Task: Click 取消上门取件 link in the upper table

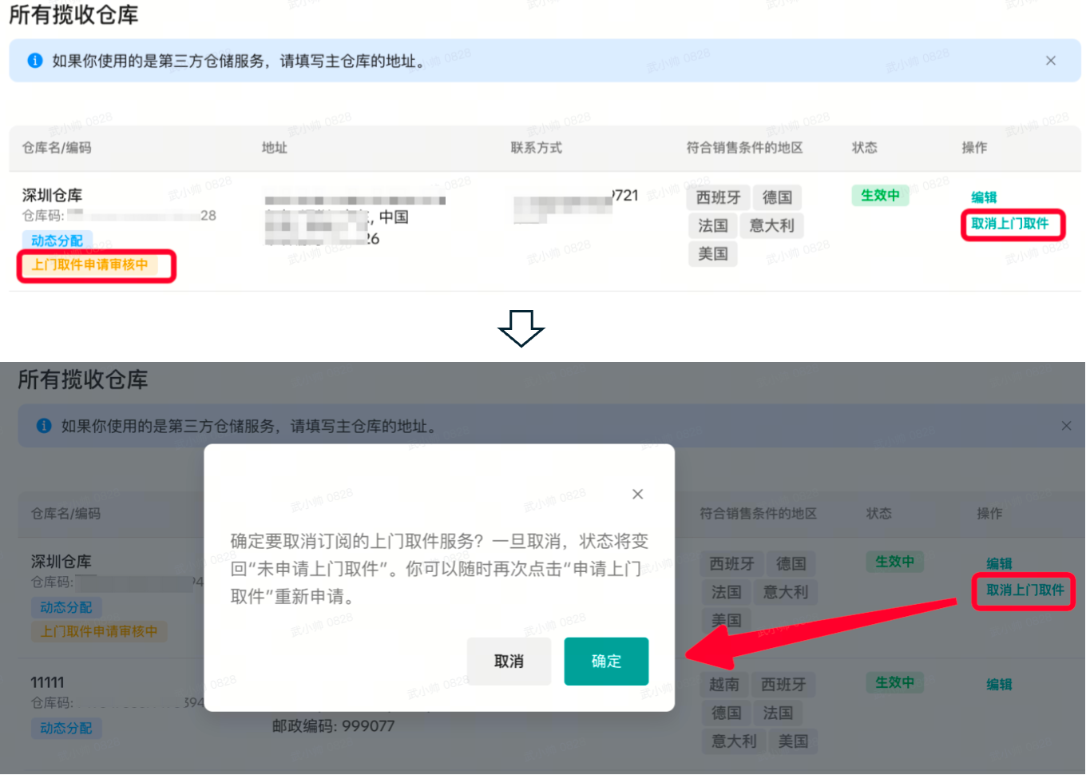Action: (1010, 224)
